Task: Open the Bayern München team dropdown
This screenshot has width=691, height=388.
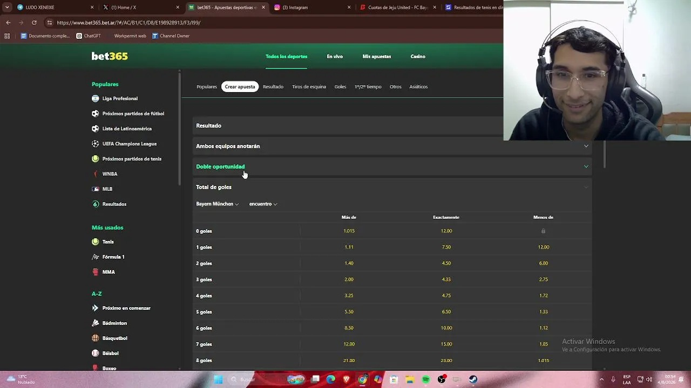Action: [x=217, y=204]
